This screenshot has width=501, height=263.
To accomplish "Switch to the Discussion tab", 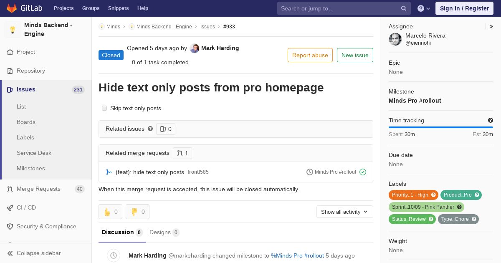I will [x=122, y=233].
